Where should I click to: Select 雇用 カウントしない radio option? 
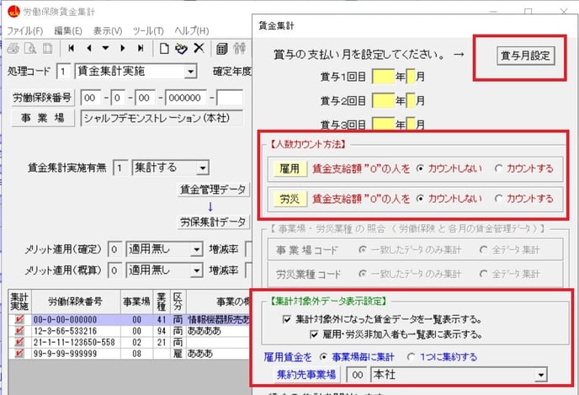click(x=420, y=168)
